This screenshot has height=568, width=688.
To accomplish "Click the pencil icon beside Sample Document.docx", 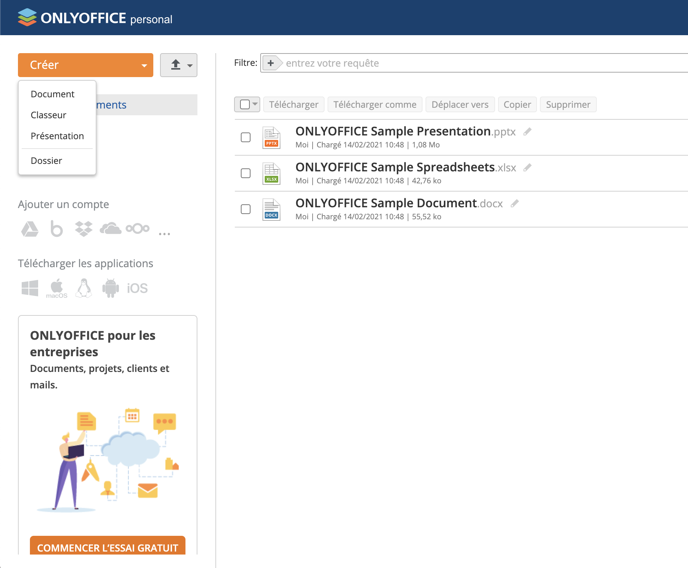I will click(x=515, y=204).
